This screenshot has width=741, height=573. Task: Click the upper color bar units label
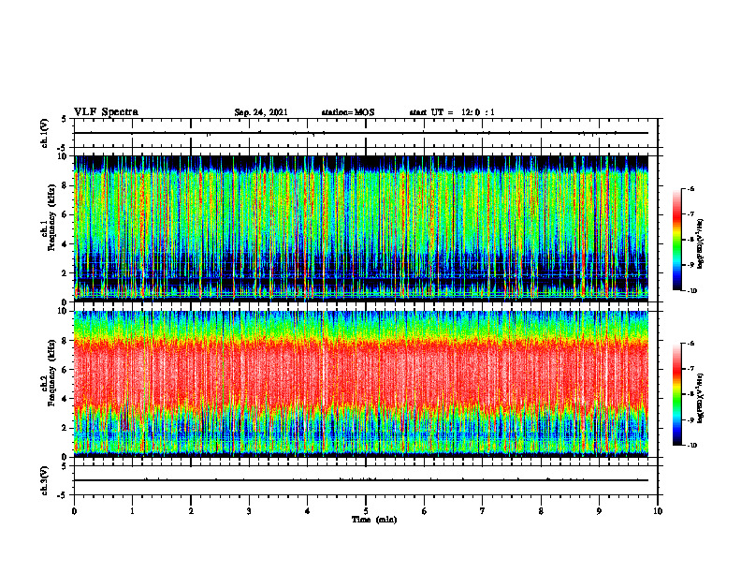point(701,244)
